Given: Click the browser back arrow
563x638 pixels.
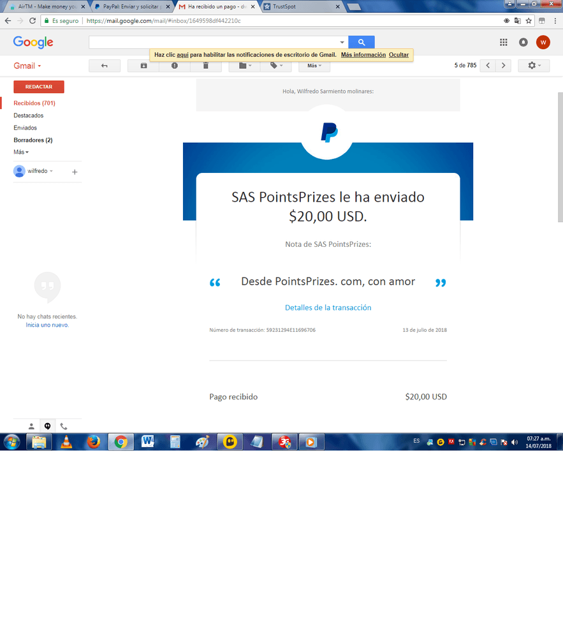Looking at the screenshot, I should click(x=8, y=21).
